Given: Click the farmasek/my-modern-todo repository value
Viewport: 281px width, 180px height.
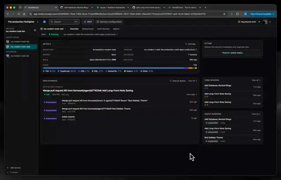Looking at the screenshot, I should [104, 50].
